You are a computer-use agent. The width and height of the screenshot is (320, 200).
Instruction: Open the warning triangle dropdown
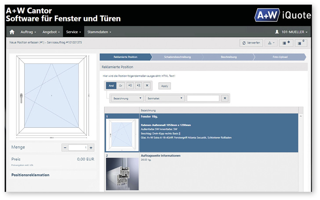[271, 43]
